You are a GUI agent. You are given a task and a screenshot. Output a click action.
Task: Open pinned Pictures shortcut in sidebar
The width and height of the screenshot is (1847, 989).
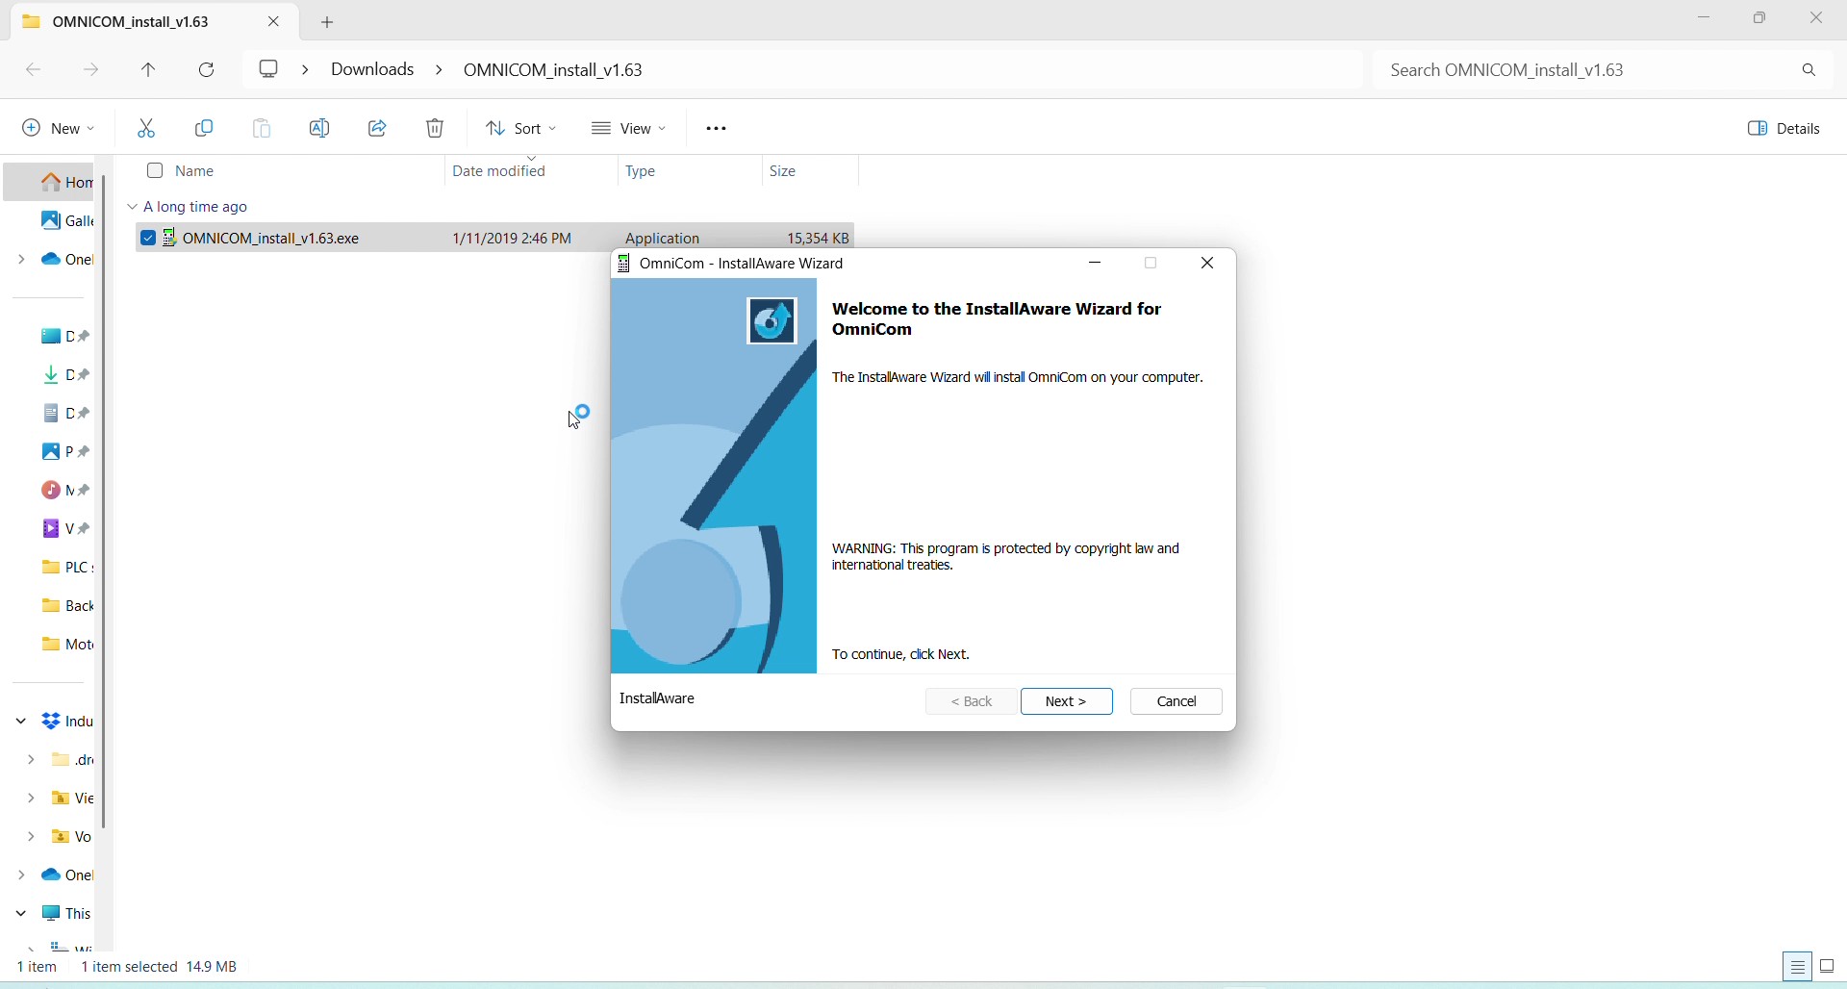click(x=65, y=452)
